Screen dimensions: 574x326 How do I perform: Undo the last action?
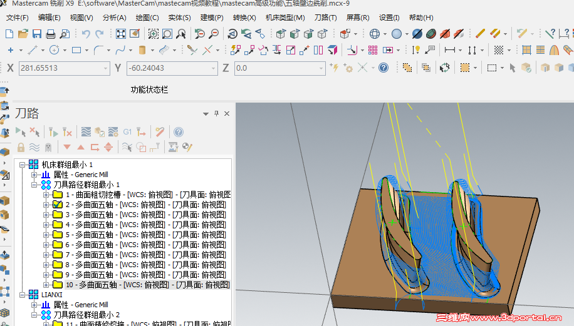point(86,34)
